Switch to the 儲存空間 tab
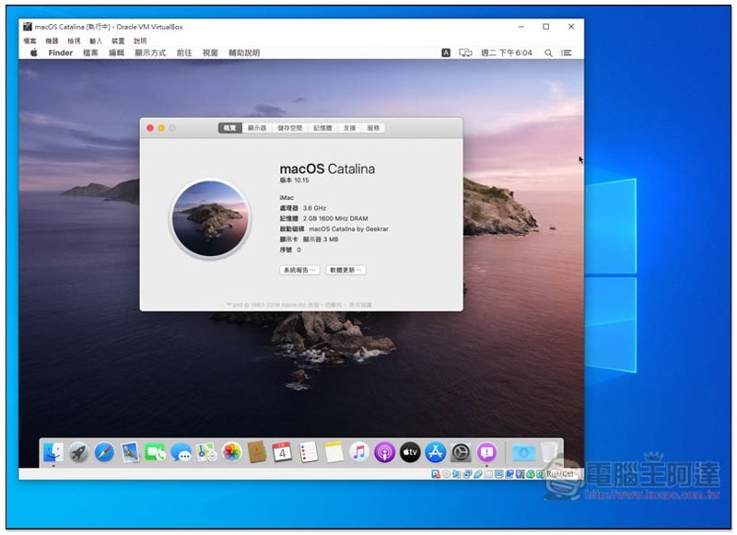 (x=289, y=128)
